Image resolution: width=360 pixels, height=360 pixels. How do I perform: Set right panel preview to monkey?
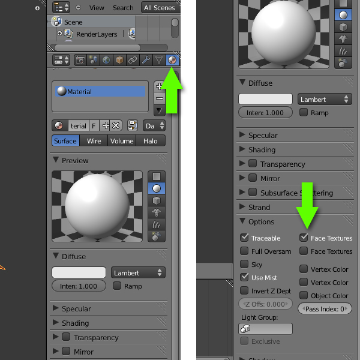coord(343,39)
